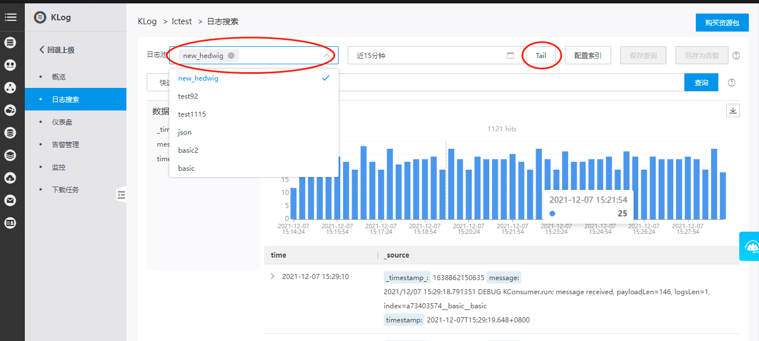Collapse the sidebar using the edge handle
Viewport: 759px width, 341px height.
point(121,195)
